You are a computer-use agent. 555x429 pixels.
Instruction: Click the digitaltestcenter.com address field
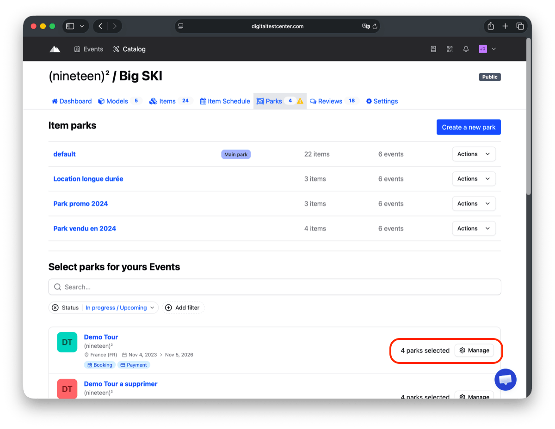point(277,26)
